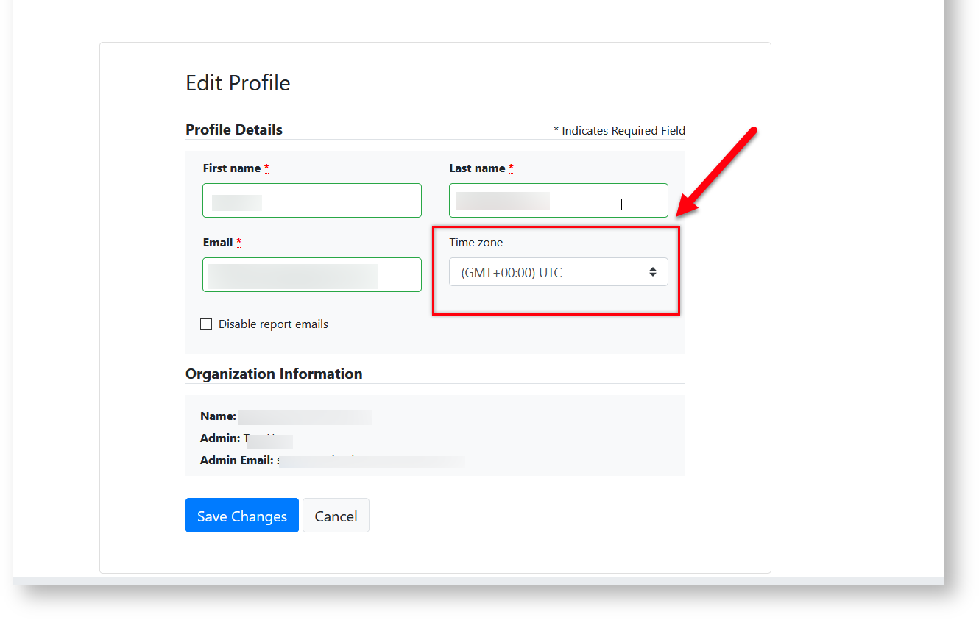Click the up/down stepper arrows on Time zone
979x620 pixels.
654,271
